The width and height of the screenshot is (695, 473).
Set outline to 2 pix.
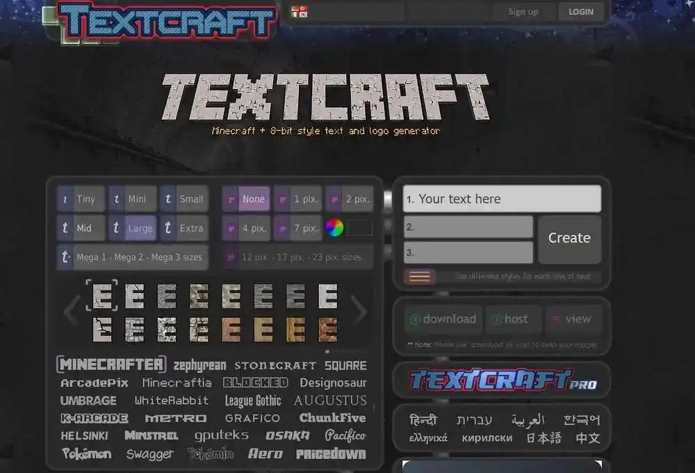[x=350, y=199]
